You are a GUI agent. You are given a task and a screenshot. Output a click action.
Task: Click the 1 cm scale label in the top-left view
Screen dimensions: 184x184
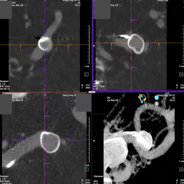click(87, 66)
